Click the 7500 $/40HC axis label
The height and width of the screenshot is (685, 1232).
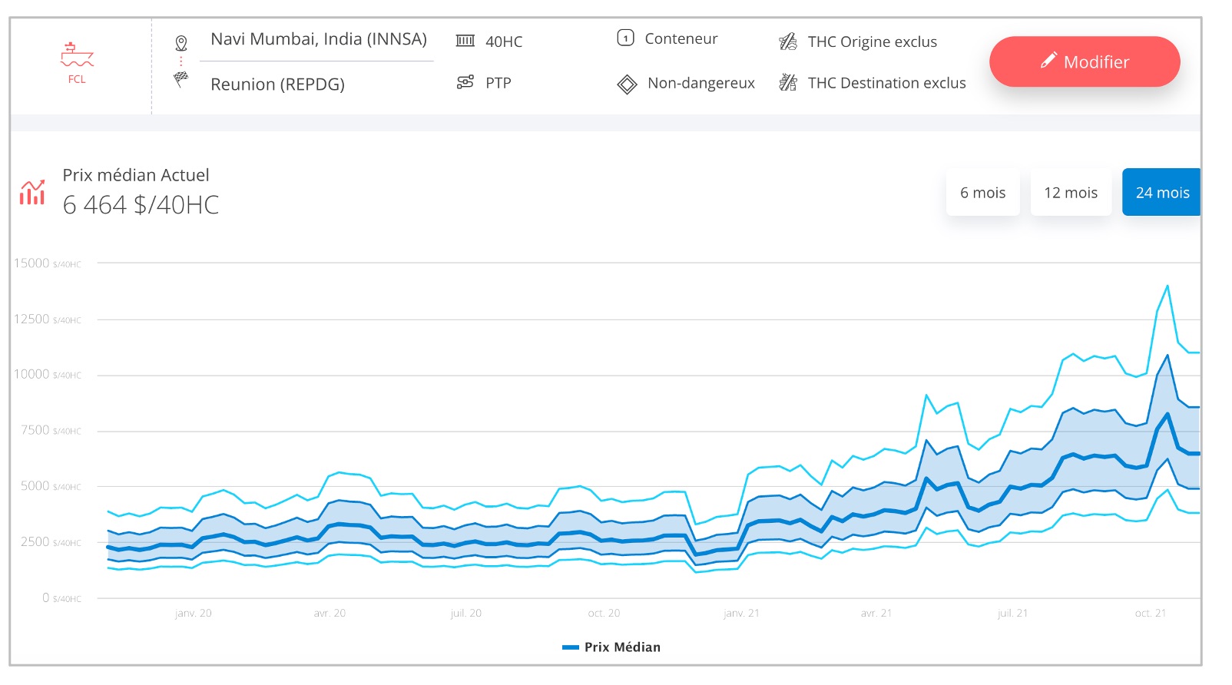(x=51, y=431)
